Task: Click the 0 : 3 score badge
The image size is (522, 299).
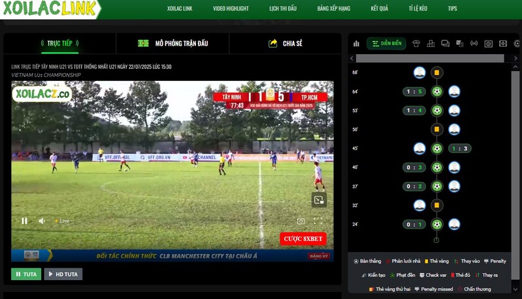Action: (x=414, y=167)
